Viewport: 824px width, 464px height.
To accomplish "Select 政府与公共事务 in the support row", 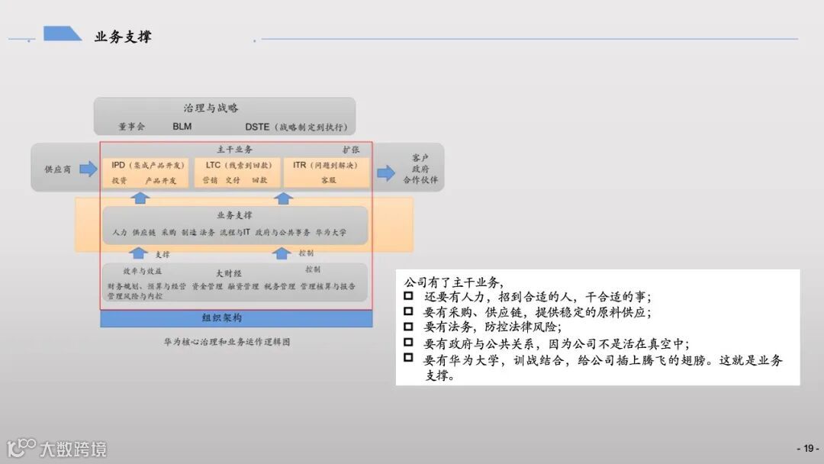I will click(x=283, y=232).
